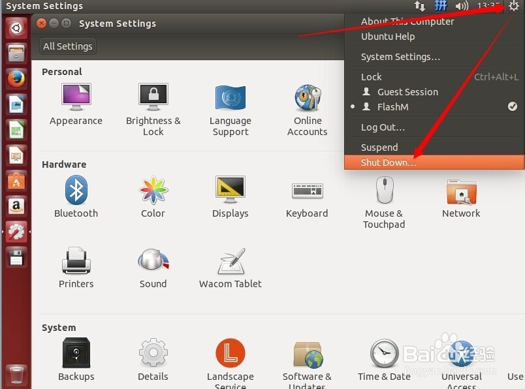Click the Ubuntu Dash launcher icon
525x389 pixels.
coord(16,27)
